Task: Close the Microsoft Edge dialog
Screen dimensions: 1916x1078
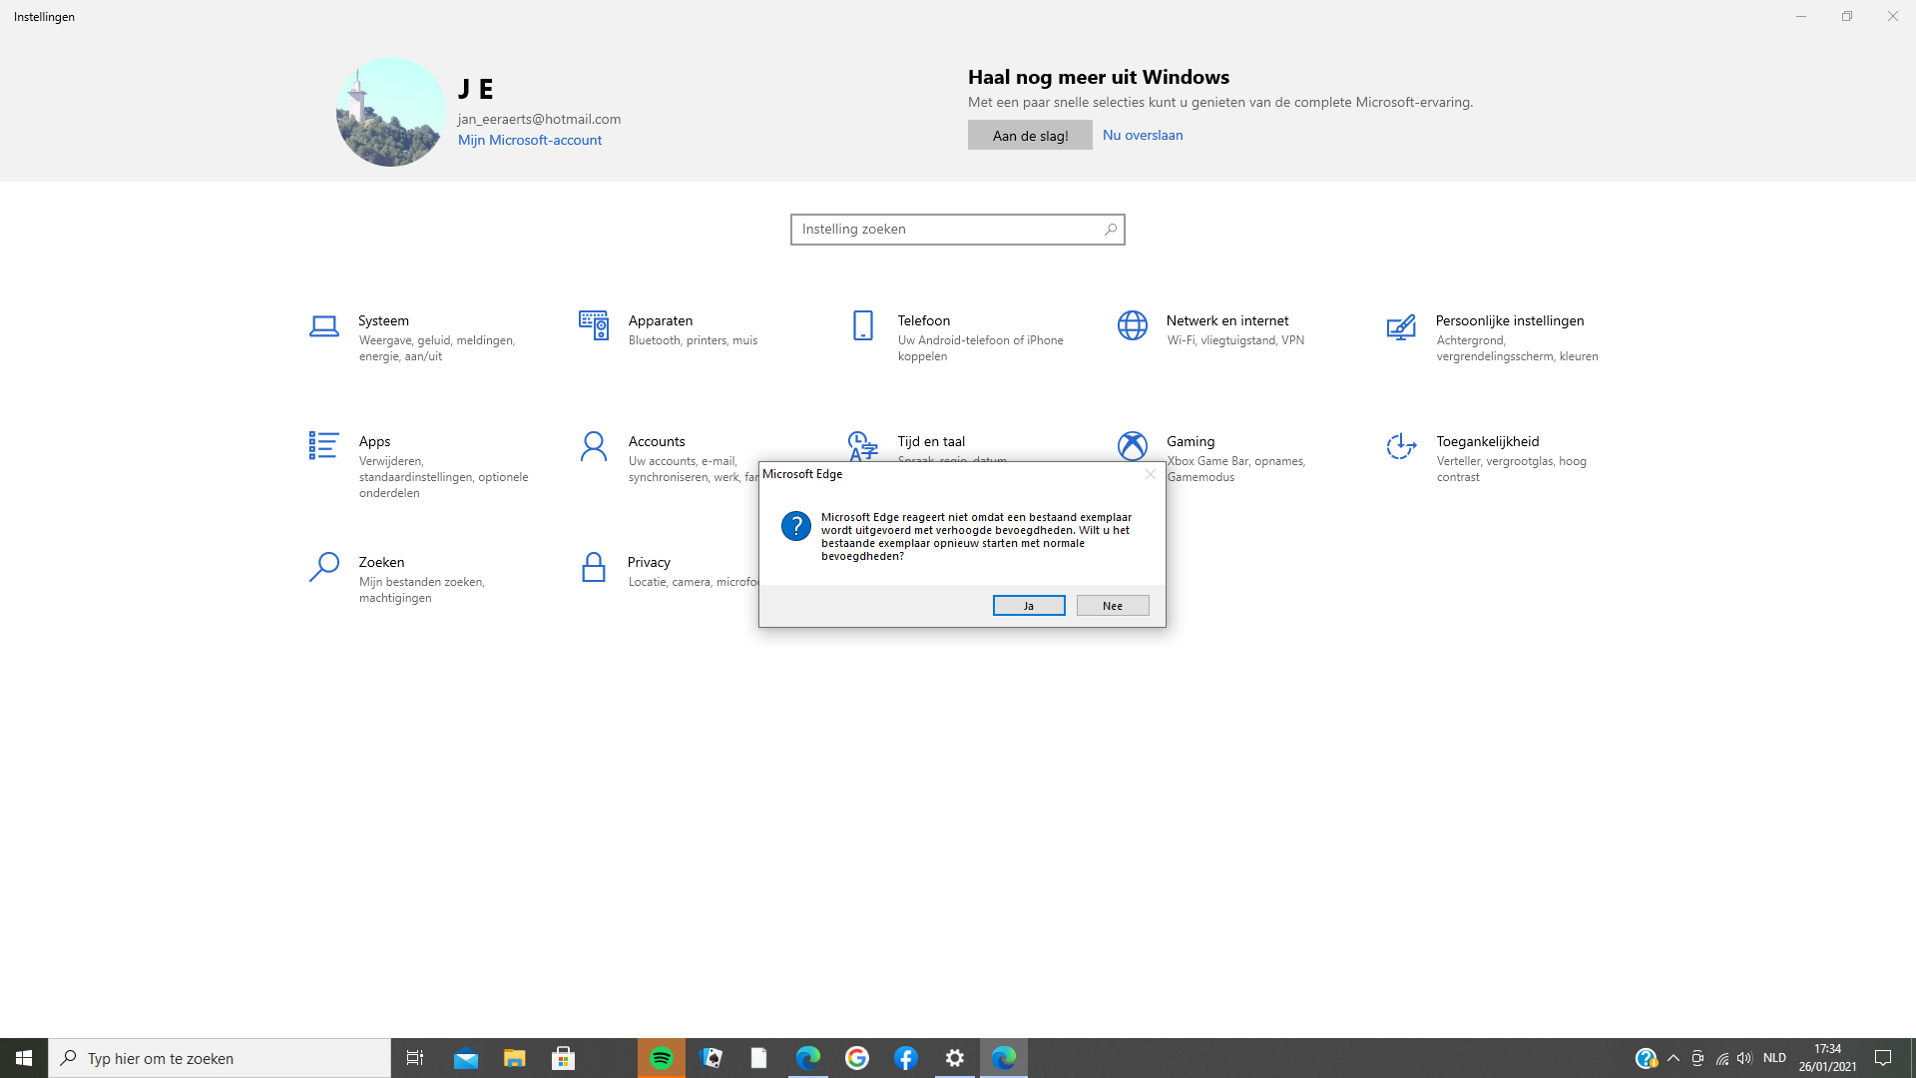Action: [1151, 474]
